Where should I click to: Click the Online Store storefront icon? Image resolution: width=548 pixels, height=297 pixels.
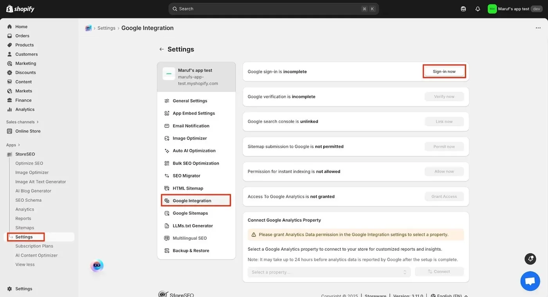coord(10,131)
